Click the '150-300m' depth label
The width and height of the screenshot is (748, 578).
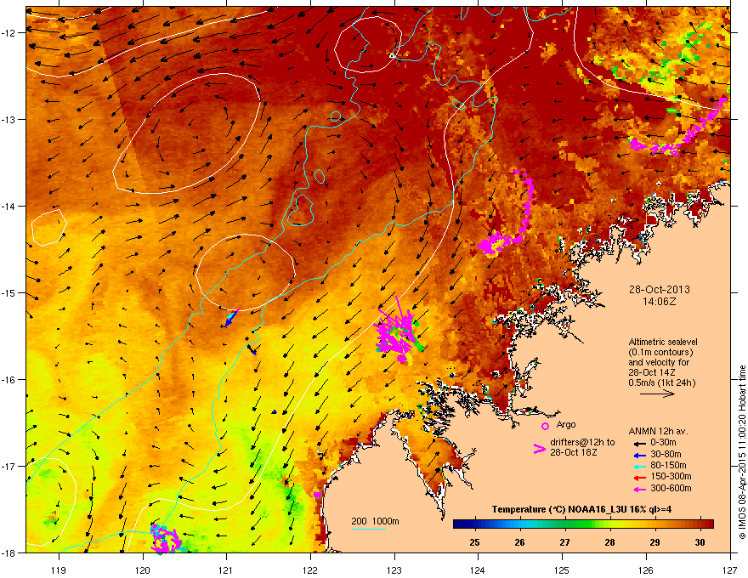click(671, 476)
